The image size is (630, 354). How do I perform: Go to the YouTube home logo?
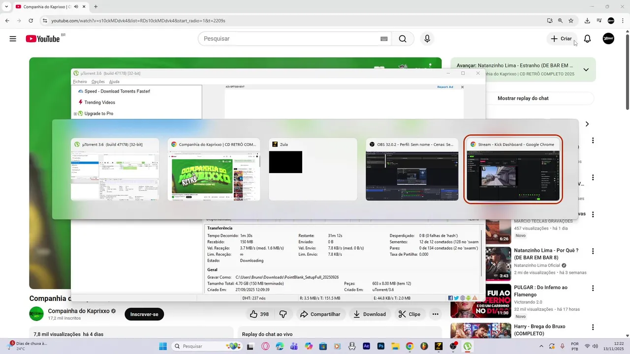(43, 39)
